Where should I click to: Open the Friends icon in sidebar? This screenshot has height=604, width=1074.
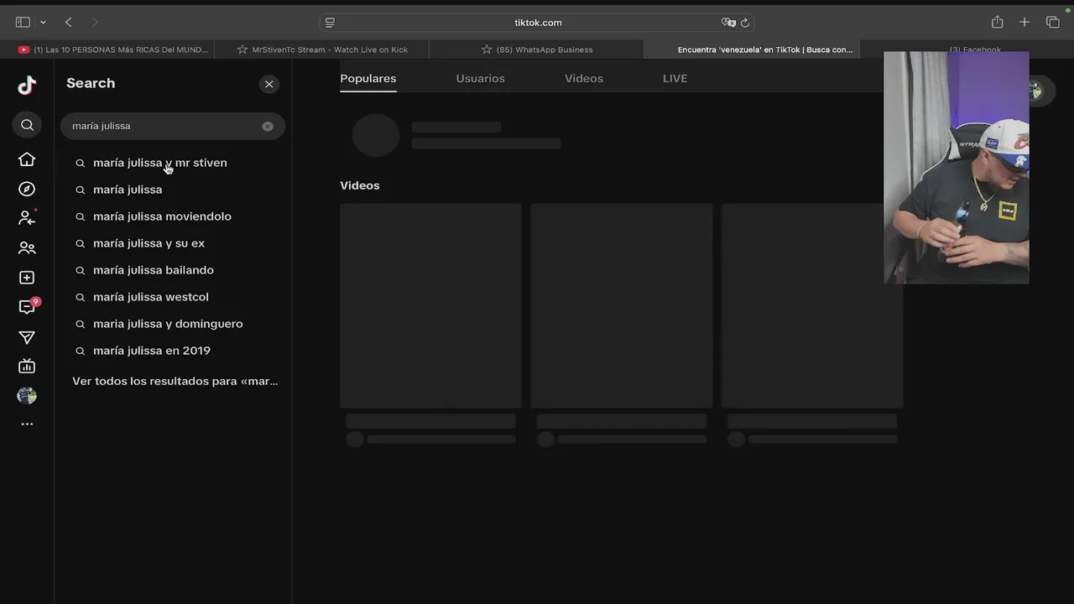(x=27, y=247)
